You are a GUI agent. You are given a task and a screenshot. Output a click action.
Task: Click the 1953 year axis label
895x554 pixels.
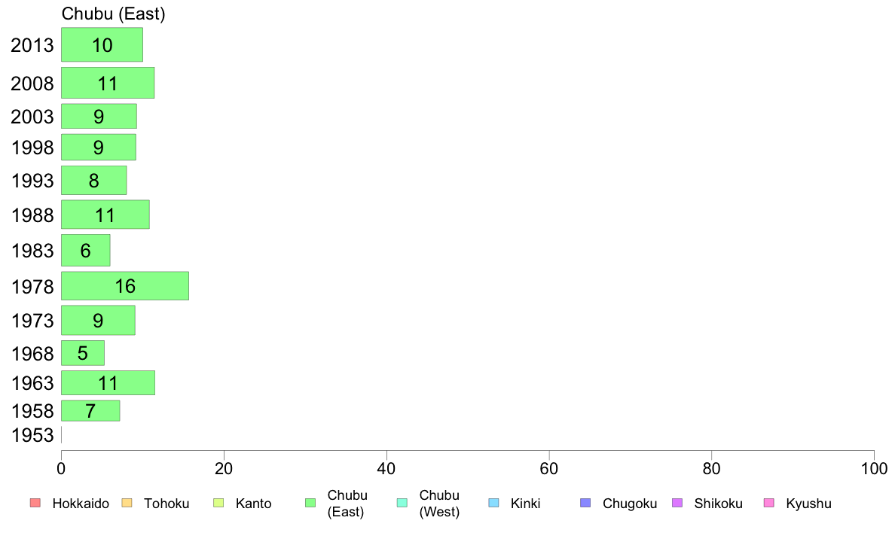pyautogui.click(x=32, y=435)
